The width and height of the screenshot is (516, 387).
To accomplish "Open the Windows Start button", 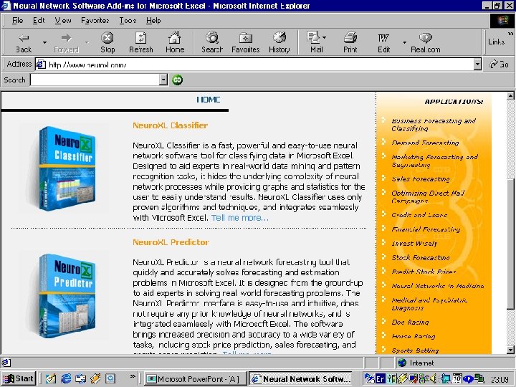I will (18, 378).
